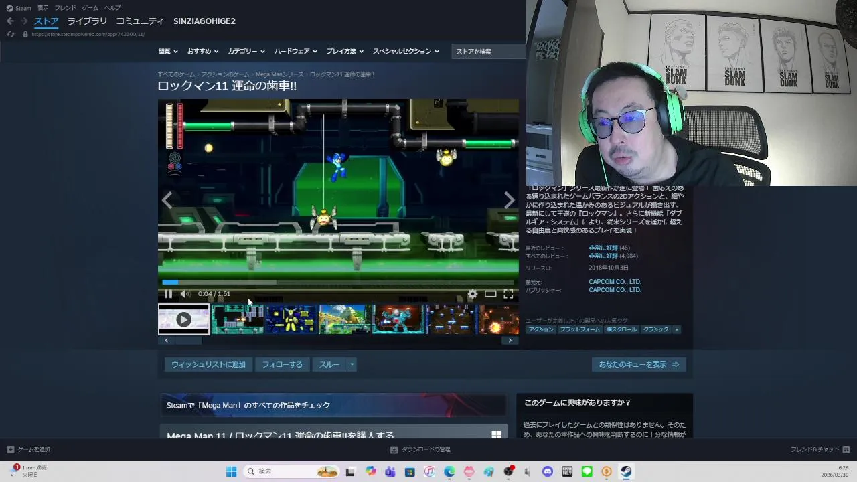Image resolution: width=857 pixels, height=482 pixels.
Task: Select the trailer thumbnail with play icon
Action: click(183, 319)
